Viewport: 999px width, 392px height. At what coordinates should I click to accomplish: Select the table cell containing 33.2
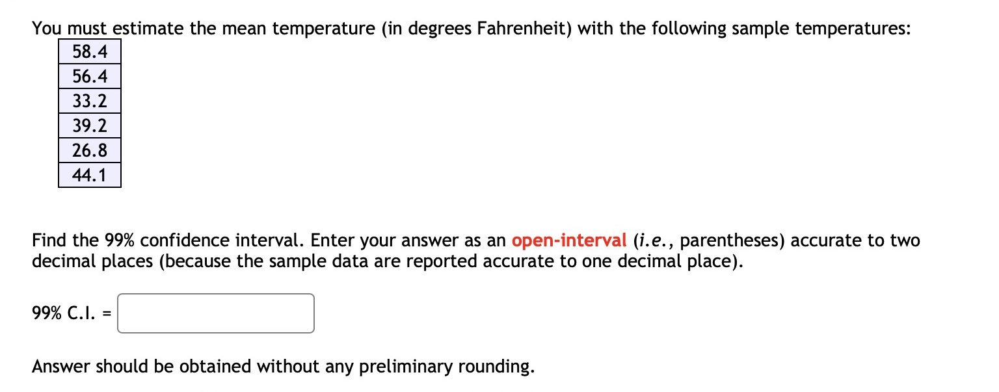(x=89, y=101)
